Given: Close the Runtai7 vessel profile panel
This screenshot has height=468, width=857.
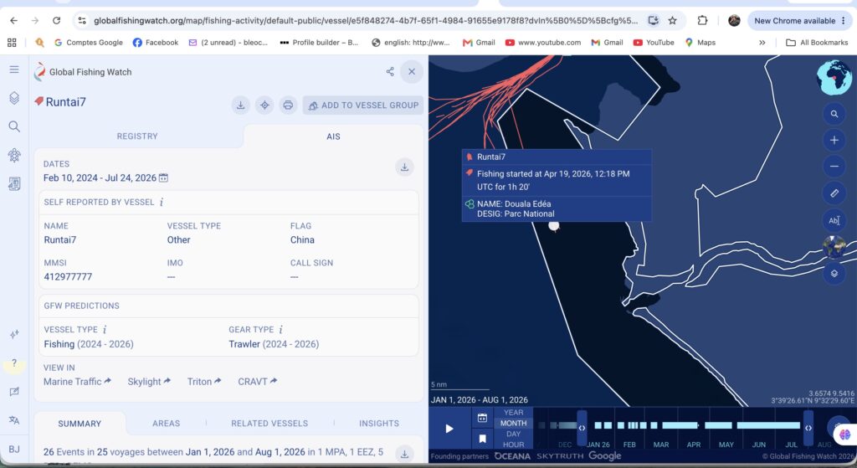Looking at the screenshot, I should [x=412, y=72].
